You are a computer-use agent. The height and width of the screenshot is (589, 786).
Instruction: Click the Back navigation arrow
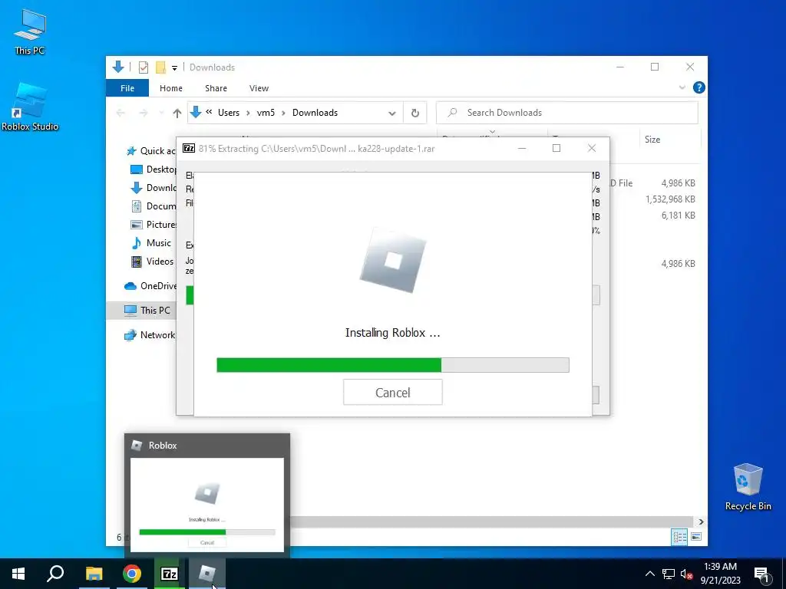click(x=121, y=114)
